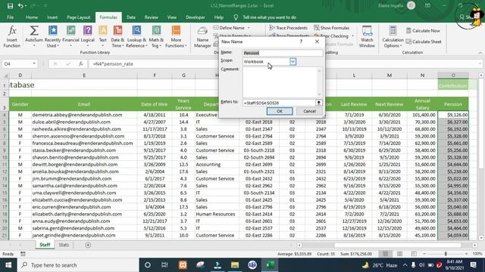
Task: Click Trace Precedents
Action: pyautogui.click(x=288, y=28)
